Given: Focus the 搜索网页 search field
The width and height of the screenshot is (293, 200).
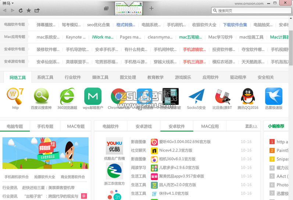Looking at the screenshot, I should (x=251, y=10).
